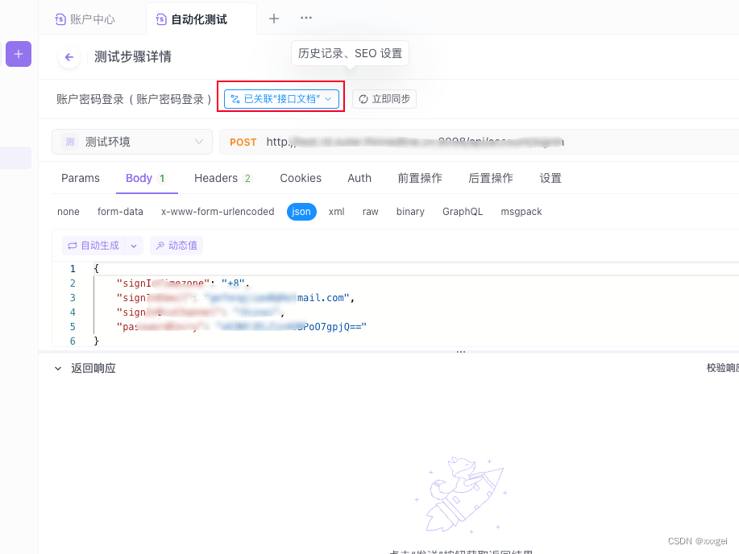Open the 设置 tab
Image resolution: width=739 pixels, height=554 pixels.
click(550, 178)
